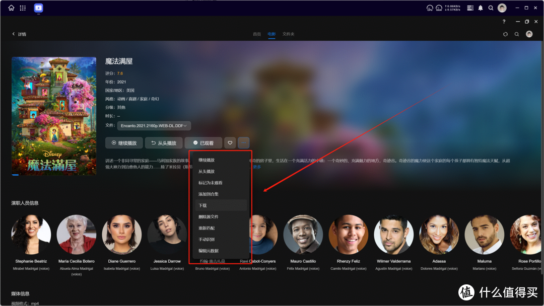Open the Encanto file version dropdown
This screenshot has height=306, width=544.
tap(154, 126)
